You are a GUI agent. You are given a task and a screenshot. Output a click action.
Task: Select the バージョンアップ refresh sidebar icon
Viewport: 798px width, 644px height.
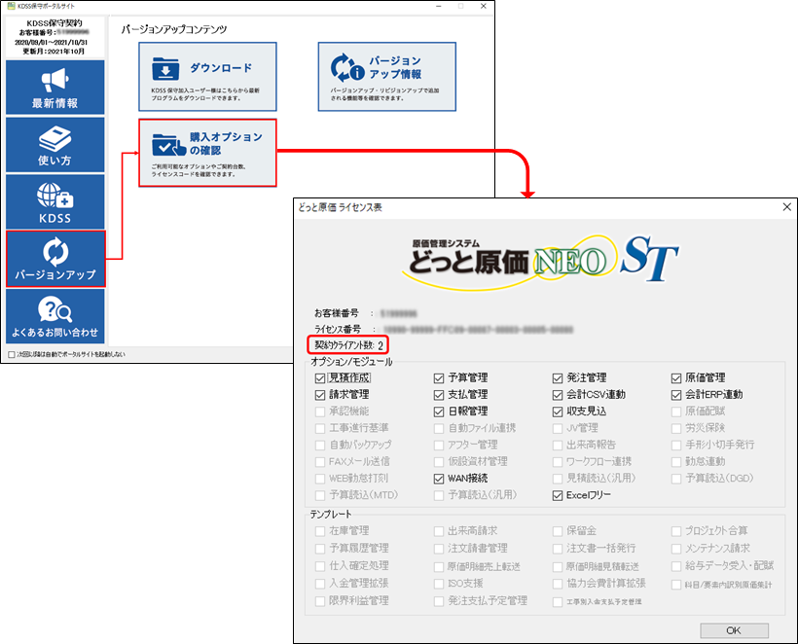55,251
